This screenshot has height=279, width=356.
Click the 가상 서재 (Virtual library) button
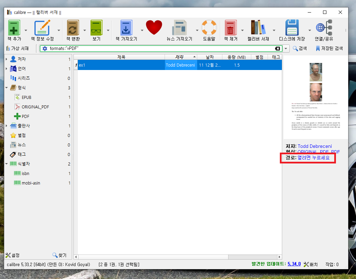[x=17, y=48]
